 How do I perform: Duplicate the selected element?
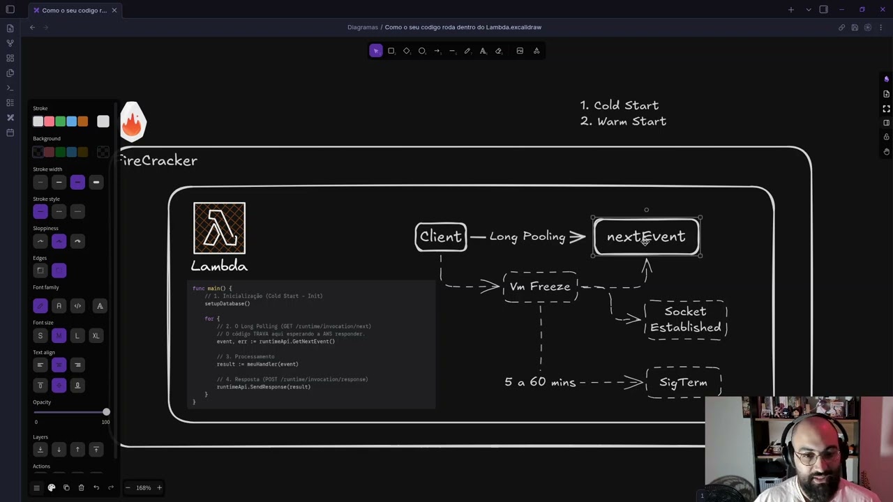coord(66,487)
